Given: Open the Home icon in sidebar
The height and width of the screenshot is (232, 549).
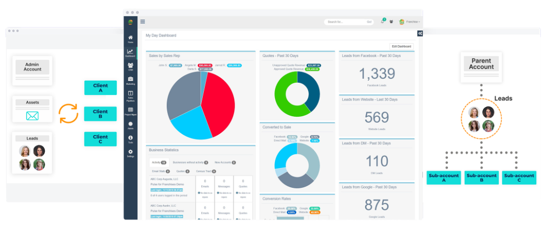Looking at the screenshot, I should tap(130, 37).
